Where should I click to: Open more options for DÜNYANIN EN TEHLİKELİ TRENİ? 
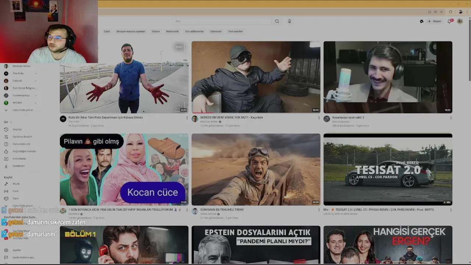[x=319, y=210]
